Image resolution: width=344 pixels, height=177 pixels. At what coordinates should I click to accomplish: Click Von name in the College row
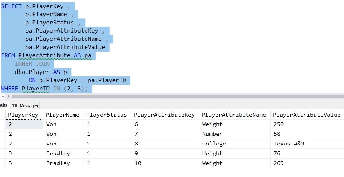[64, 144]
